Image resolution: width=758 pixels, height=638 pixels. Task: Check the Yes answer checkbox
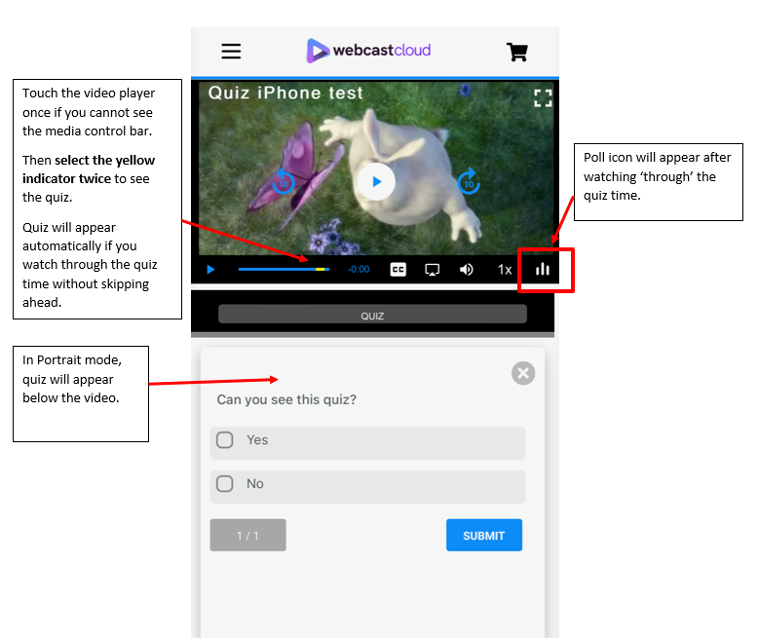pos(225,440)
